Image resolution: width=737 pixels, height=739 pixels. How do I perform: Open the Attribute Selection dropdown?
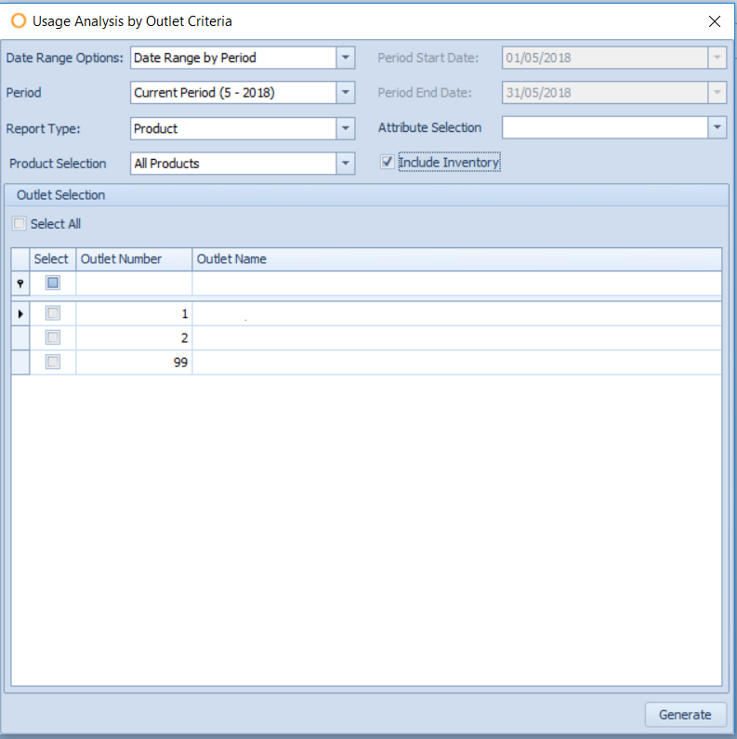pos(717,128)
